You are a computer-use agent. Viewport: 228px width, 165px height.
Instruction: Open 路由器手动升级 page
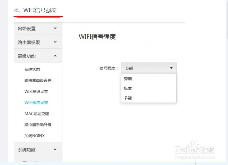click(x=38, y=125)
